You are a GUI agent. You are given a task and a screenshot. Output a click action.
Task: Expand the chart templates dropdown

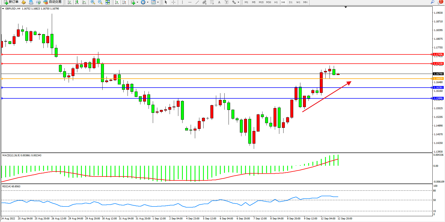tap(155, 2)
